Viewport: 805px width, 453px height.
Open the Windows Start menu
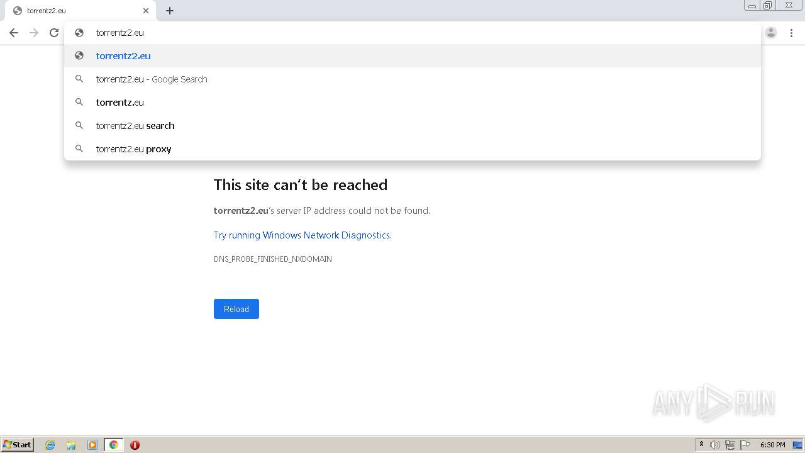[18, 445]
